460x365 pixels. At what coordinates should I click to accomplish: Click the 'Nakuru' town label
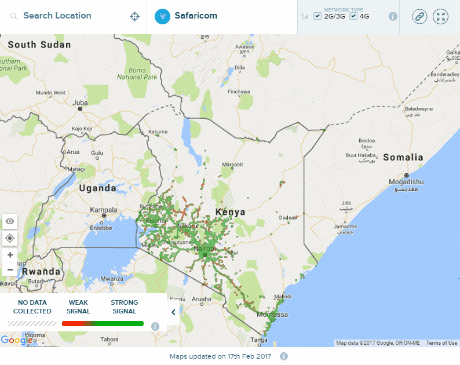click(x=188, y=226)
